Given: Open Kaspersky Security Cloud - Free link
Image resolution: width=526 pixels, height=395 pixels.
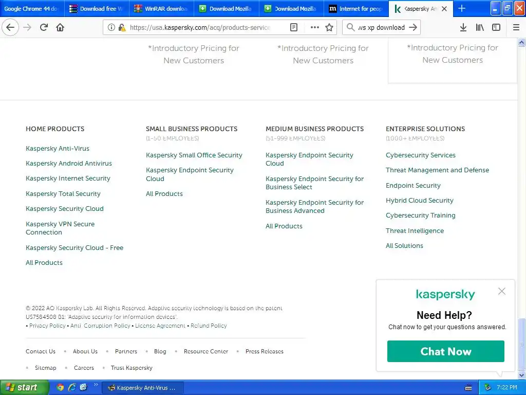Looking at the screenshot, I should pos(74,247).
